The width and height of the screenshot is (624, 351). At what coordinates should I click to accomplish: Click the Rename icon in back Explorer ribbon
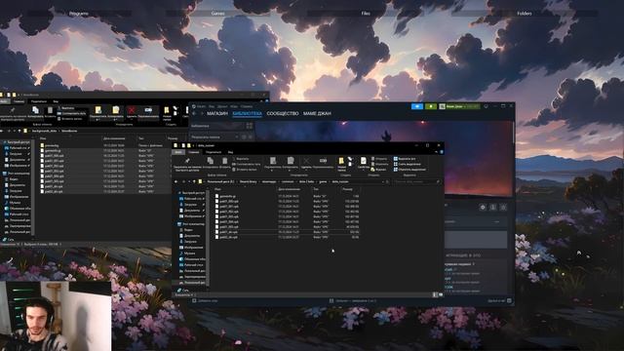148,111
